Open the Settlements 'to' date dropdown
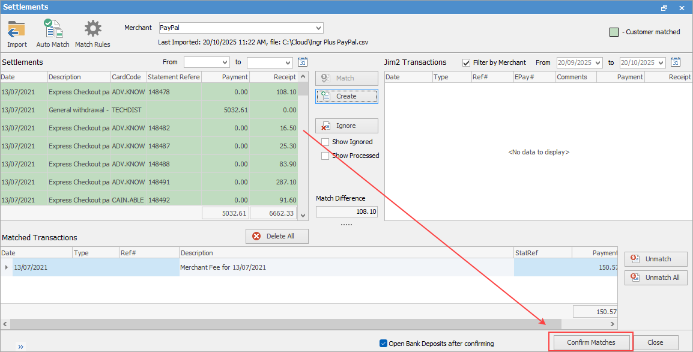The width and height of the screenshot is (693, 352). point(288,62)
